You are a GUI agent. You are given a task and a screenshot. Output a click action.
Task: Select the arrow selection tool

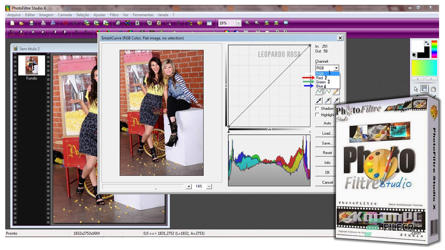pos(416,89)
